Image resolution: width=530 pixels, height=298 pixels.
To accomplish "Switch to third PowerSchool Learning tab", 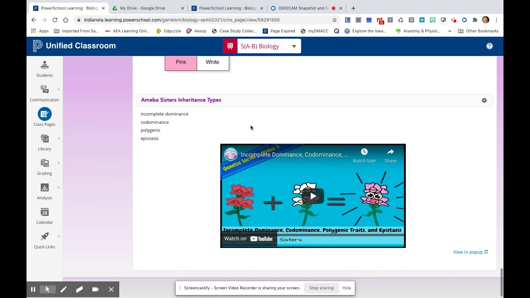I will [x=228, y=8].
